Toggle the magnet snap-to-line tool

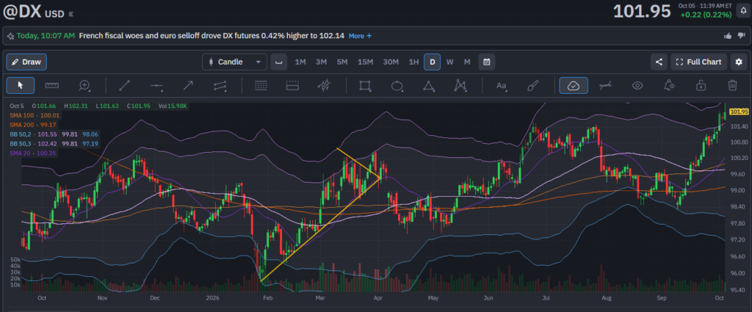coord(605,86)
